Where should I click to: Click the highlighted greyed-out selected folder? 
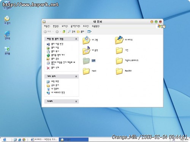(x=86, y=61)
